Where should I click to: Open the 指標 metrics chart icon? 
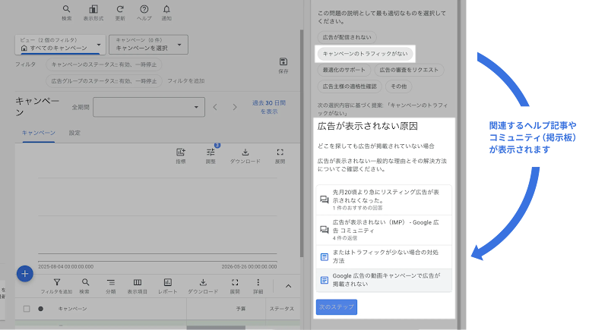point(181,152)
